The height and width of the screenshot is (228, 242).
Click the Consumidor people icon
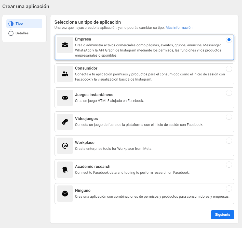(65, 74)
